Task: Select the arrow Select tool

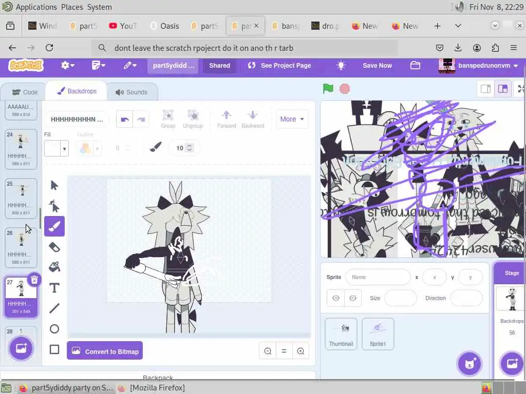Action: [x=54, y=185]
